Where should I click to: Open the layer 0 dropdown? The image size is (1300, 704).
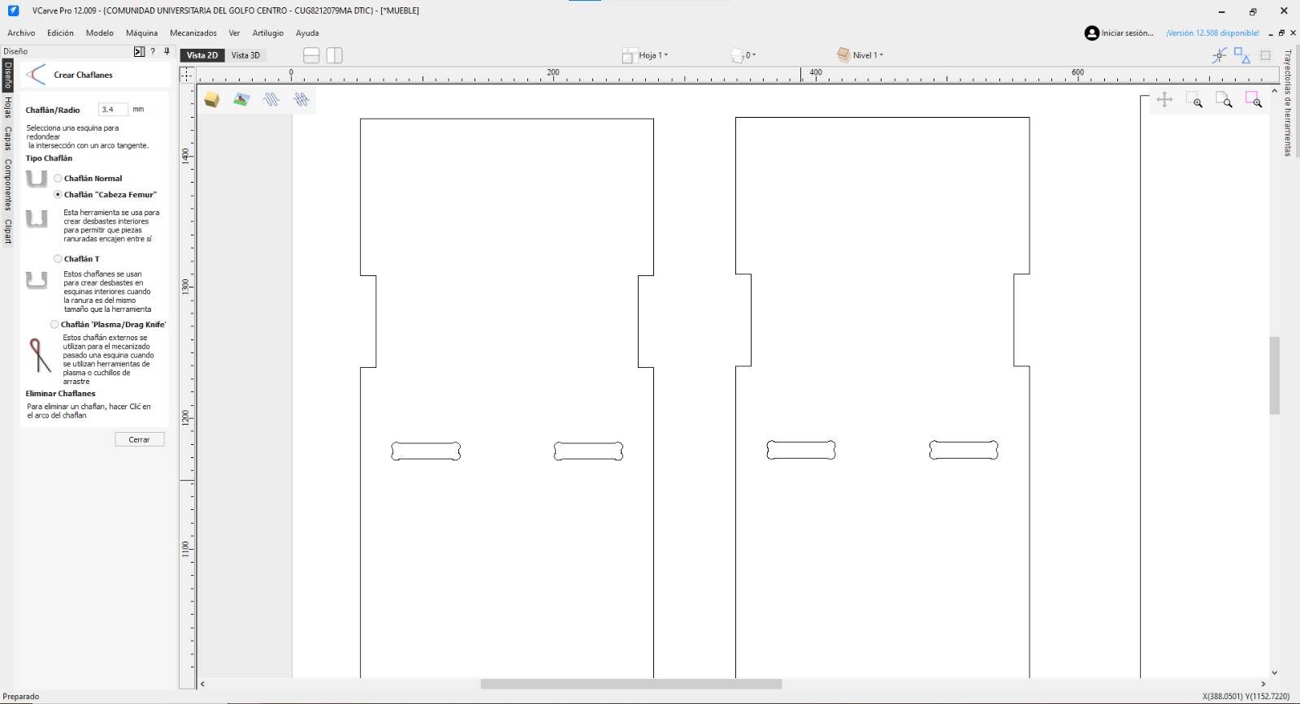coord(751,55)
